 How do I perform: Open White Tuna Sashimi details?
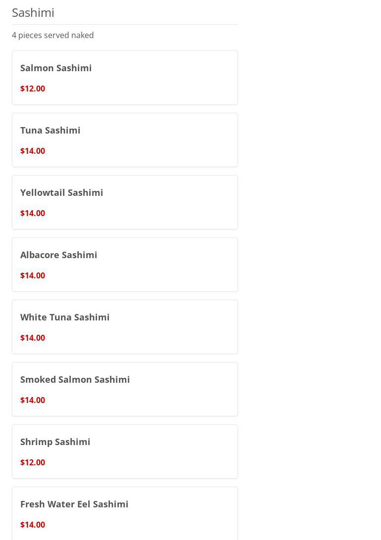click(x=65, y=317)
